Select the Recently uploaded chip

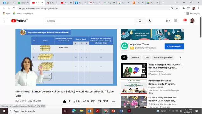163,58
